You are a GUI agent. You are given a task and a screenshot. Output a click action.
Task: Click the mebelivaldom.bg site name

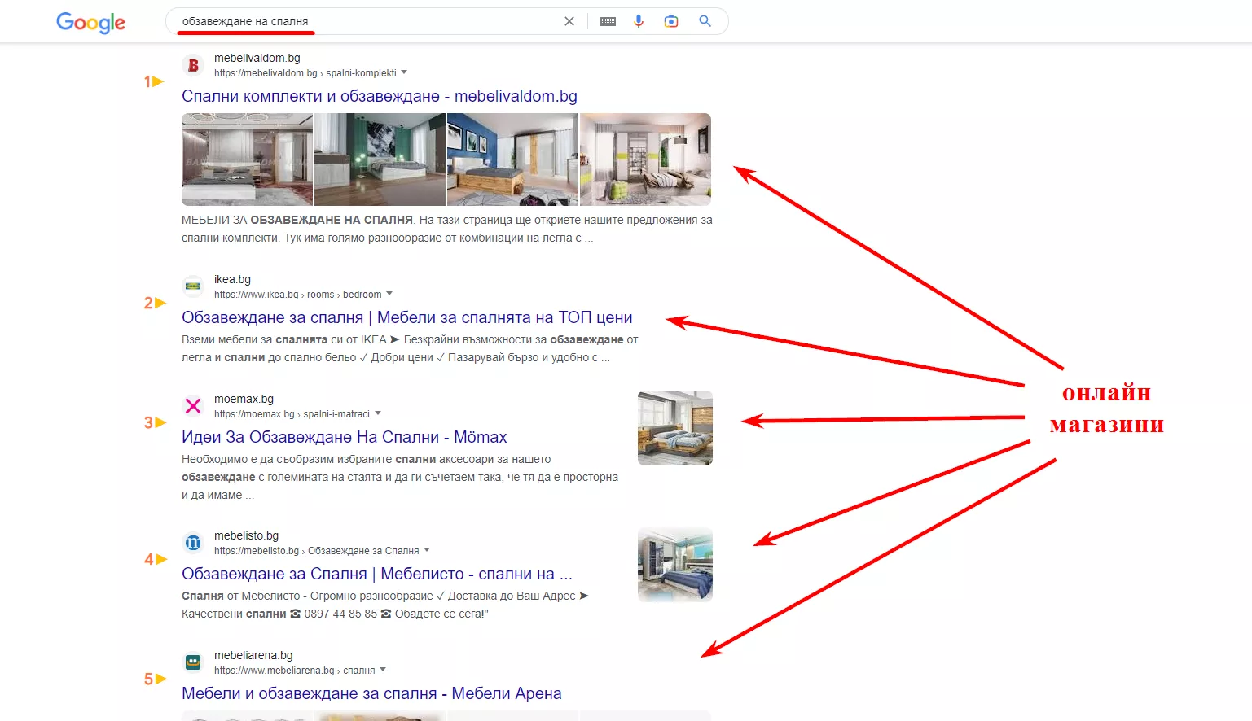coord(257,58)
